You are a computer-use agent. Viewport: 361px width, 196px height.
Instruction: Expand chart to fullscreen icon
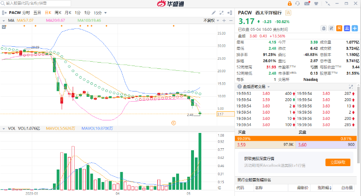(x=221, y=13)
